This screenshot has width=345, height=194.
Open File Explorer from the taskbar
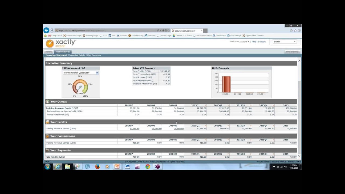click(67, 167)
